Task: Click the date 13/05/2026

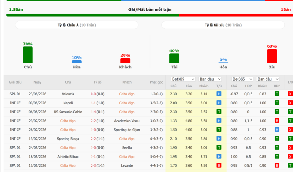Action: (x=37, y=165)
